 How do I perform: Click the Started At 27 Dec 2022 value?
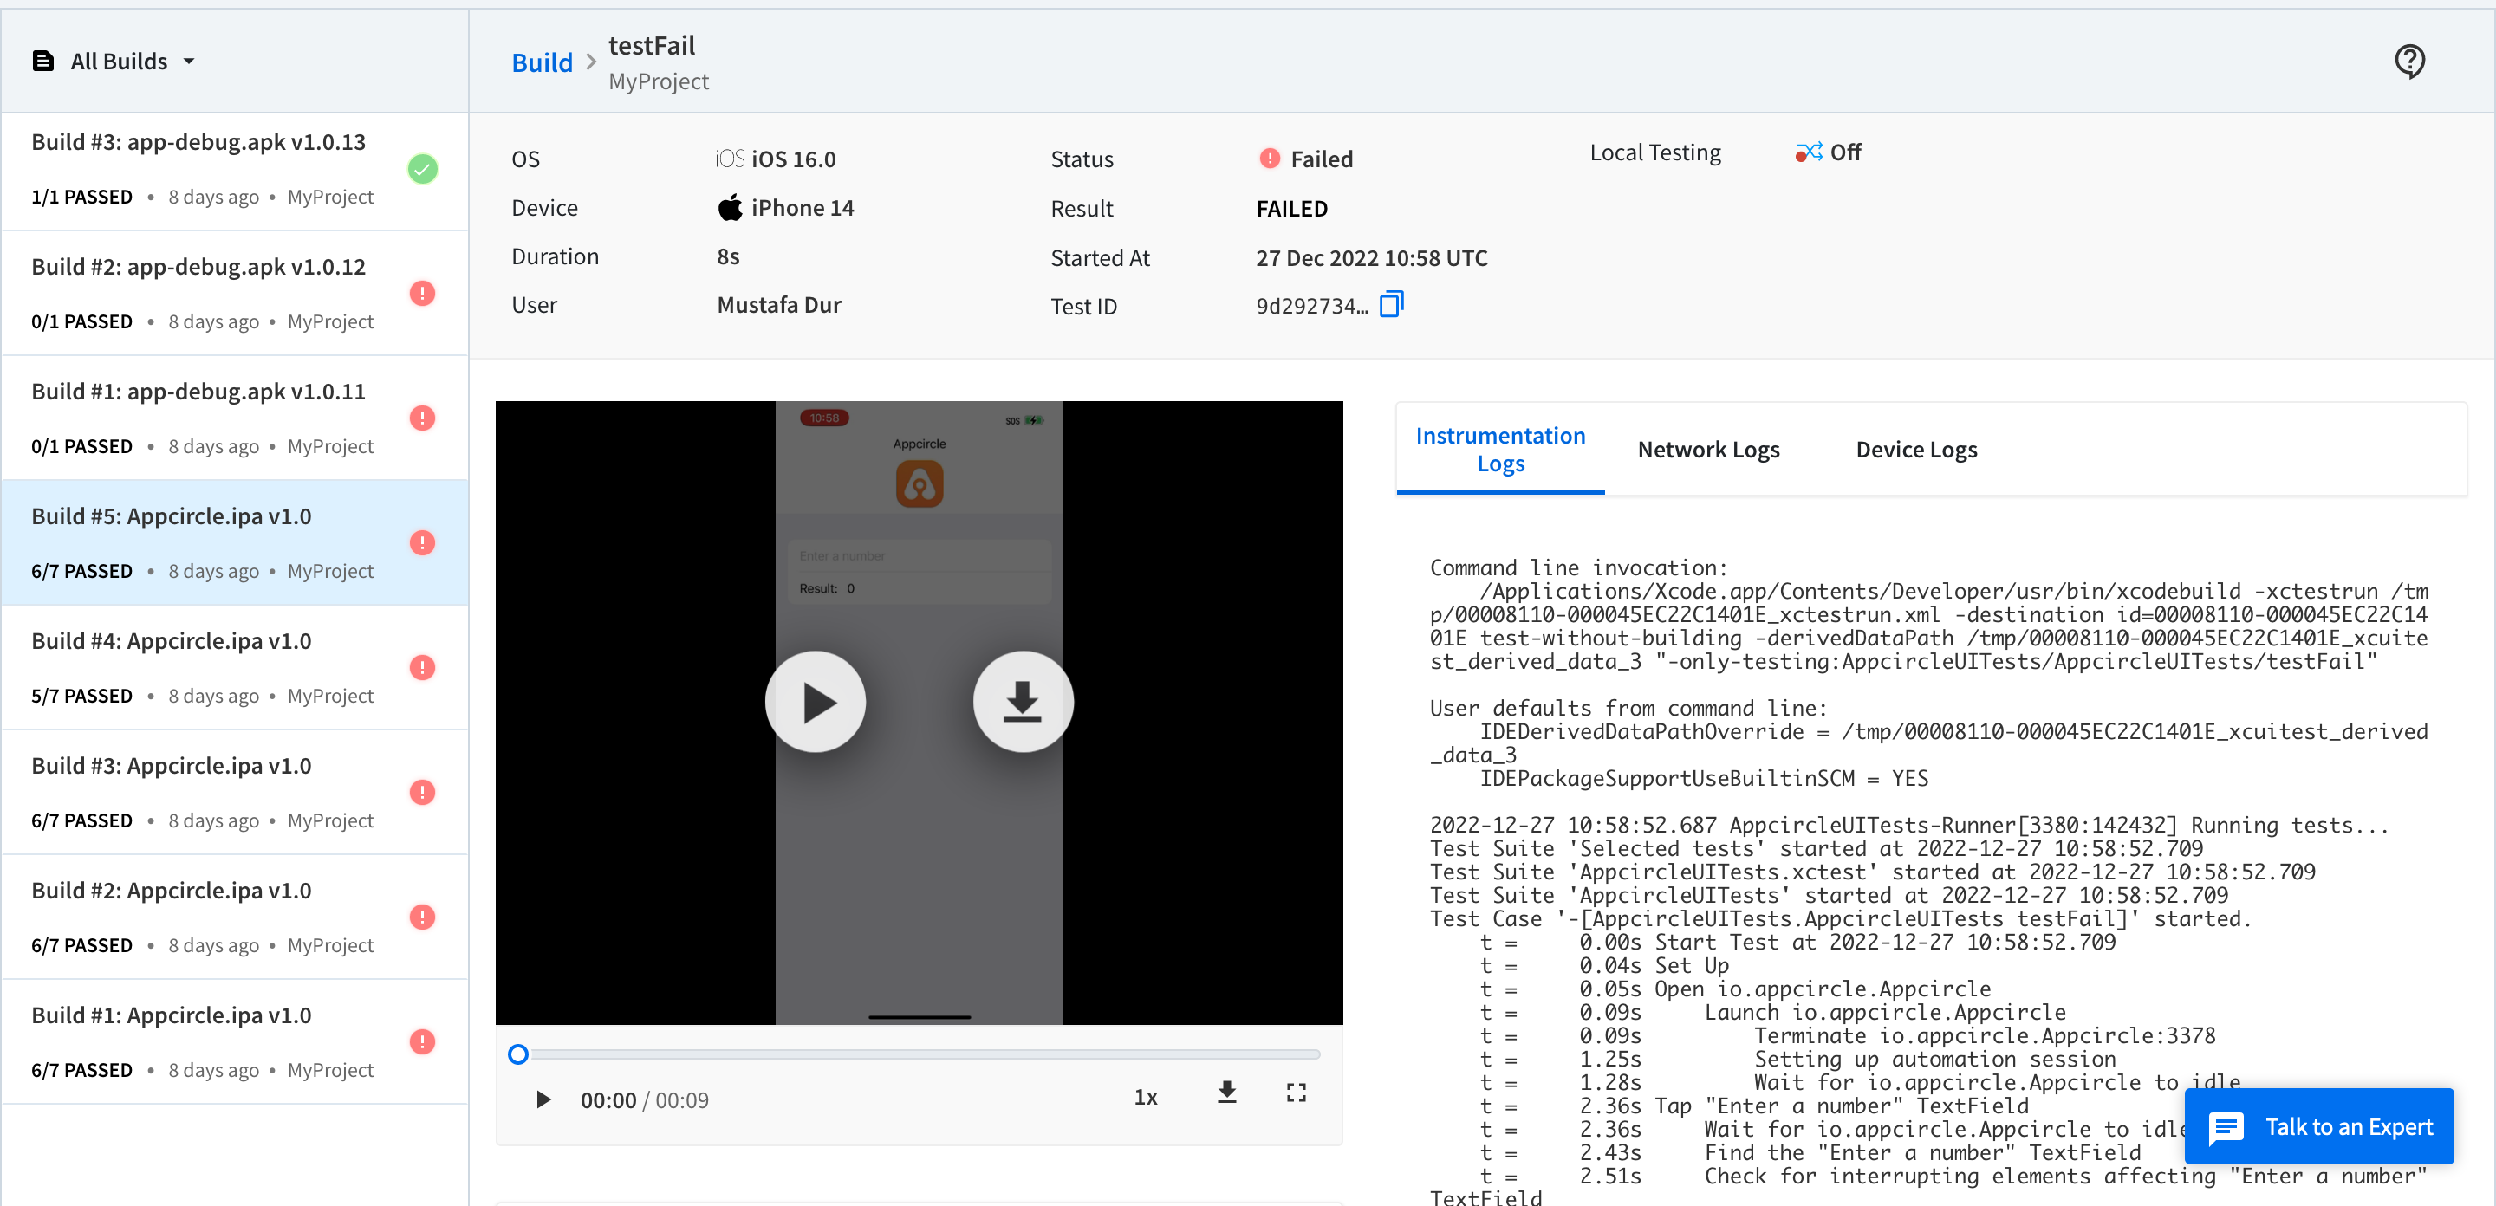pos(1372,257)
